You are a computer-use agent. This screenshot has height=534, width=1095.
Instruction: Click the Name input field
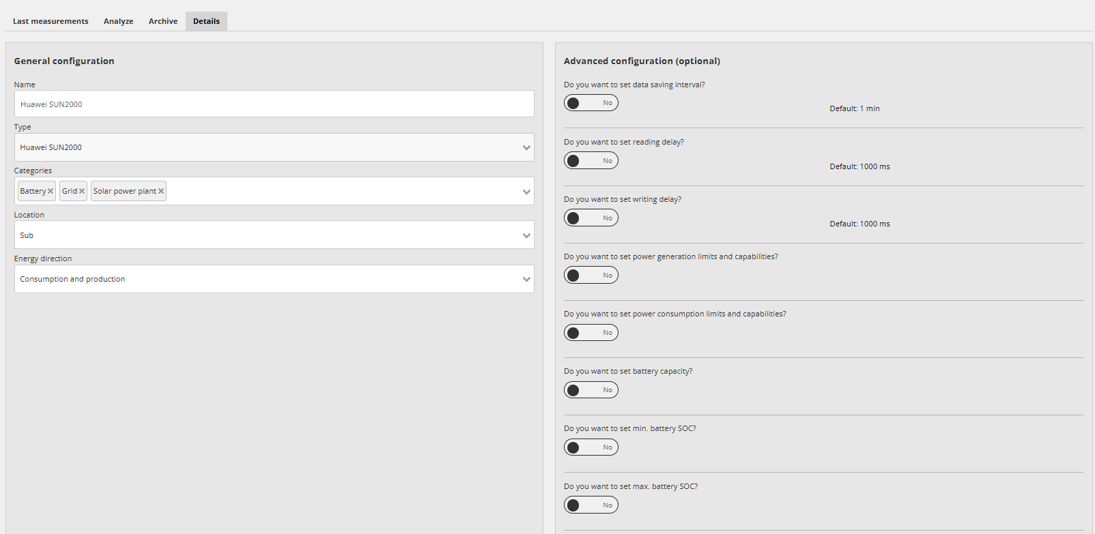274,104
